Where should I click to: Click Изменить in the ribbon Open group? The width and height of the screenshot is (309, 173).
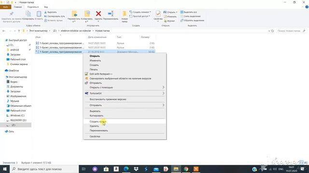point(170,16)
